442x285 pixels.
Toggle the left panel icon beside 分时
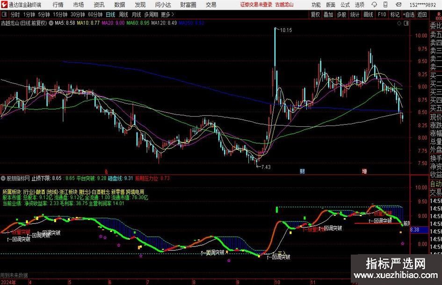click(4, 15)
